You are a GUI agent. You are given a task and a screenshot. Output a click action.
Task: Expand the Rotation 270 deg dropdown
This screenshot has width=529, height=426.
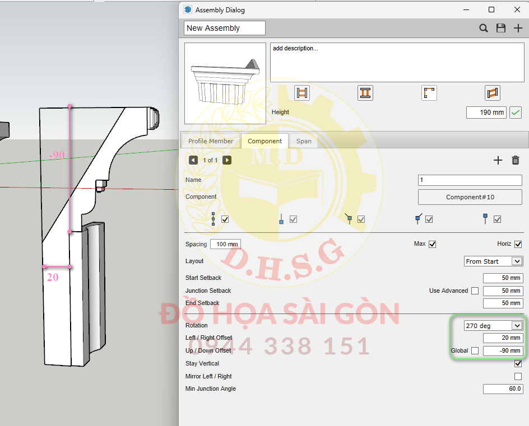493,325
